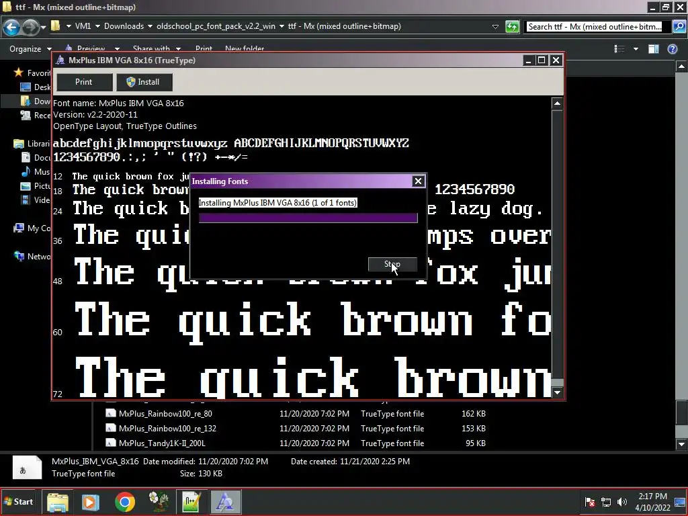
Task: Click the Favorites star icon in sidebar
Action: (x=18, y=73)
